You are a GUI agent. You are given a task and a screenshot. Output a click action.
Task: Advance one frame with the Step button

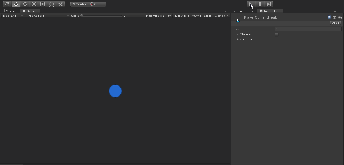pyautogui.click(x=269, y=4)
